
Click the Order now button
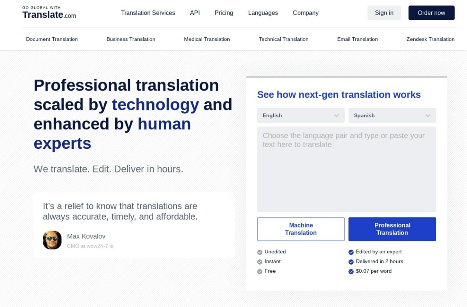click(431, 12)
